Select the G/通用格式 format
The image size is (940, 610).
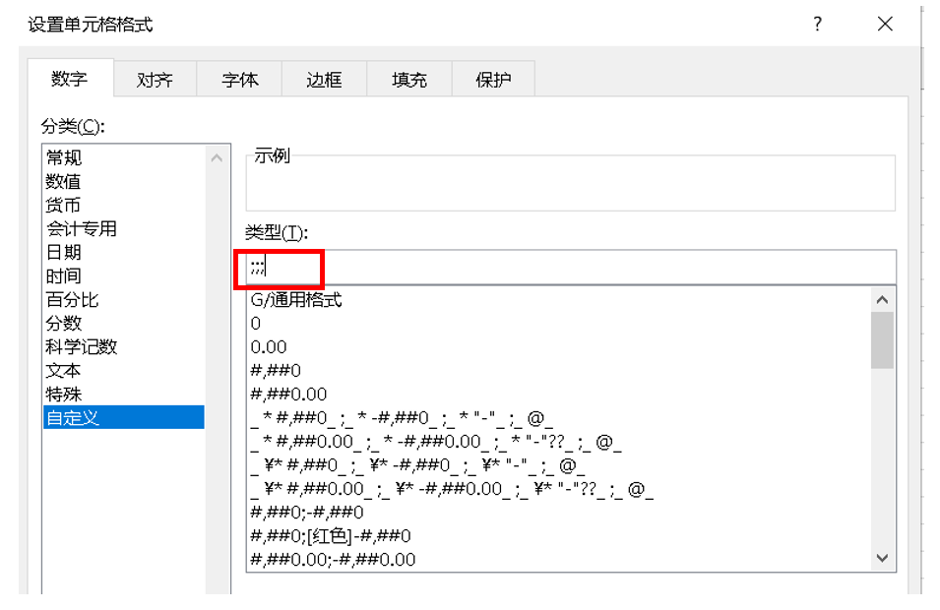(559, 300)
